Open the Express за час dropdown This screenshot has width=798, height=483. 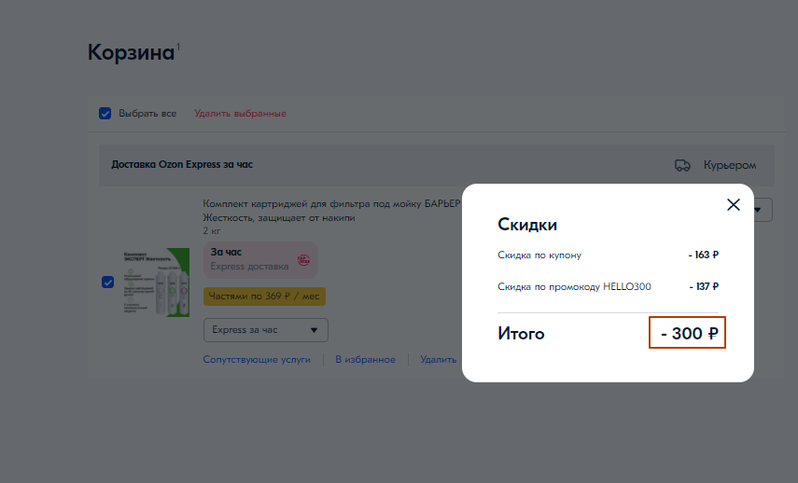click(266, 330)
